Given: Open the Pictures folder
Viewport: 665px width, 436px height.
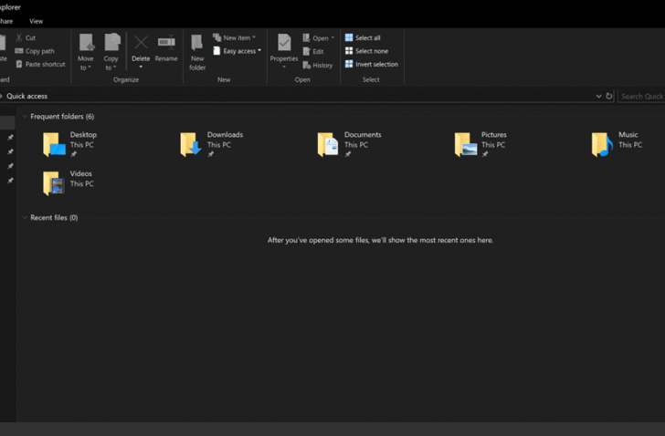Looking at the screenshot, I should tap(480, 144).
